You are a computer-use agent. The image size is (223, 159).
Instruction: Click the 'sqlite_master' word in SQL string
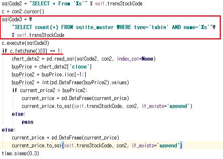click(x=94, y=27)
